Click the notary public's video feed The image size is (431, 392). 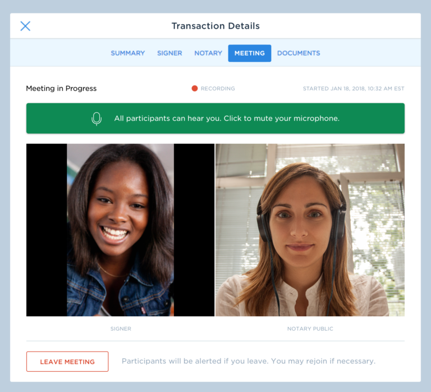pos(310,230)
